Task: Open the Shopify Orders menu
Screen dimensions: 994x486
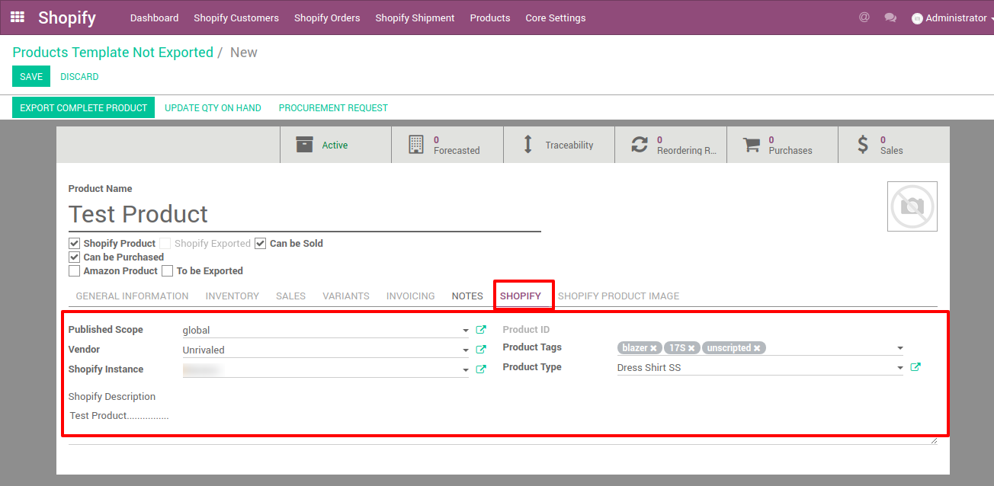Action: pos(327,18)
